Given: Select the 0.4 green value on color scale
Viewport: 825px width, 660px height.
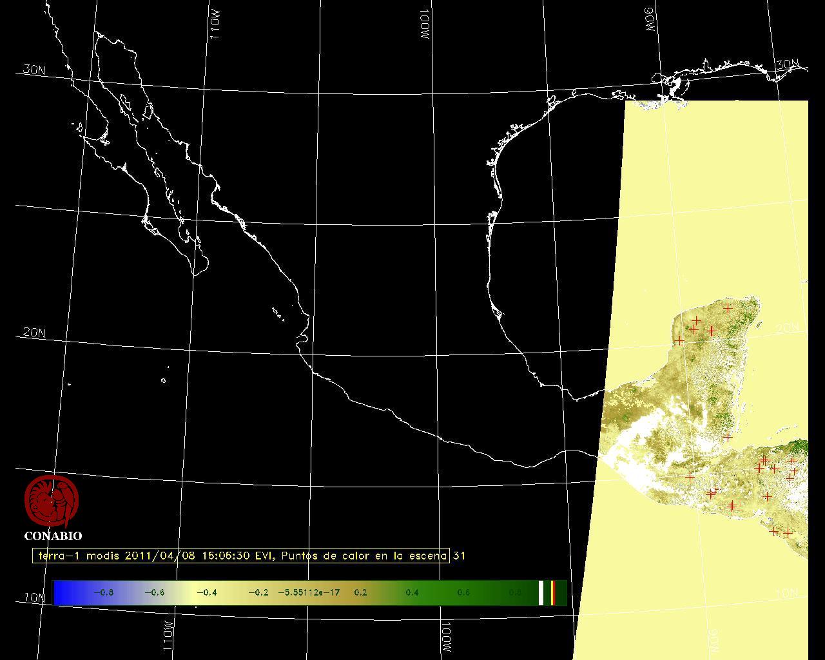Looking at the screenshot, I should 412,593.
